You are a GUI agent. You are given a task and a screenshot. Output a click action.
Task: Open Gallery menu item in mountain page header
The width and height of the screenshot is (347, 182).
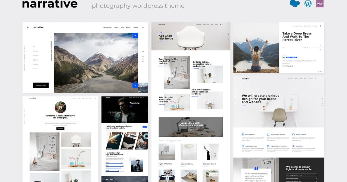pos(116,27)
